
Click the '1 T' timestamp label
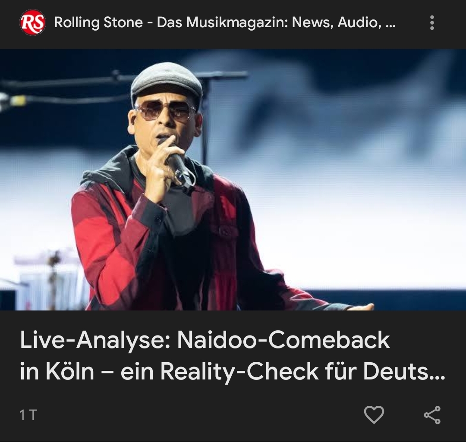point(28,415)
